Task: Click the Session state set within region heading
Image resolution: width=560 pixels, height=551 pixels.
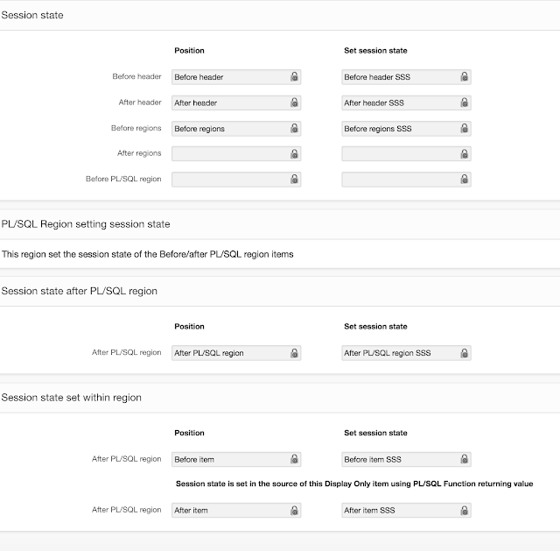Action: (x=72, y=398)
